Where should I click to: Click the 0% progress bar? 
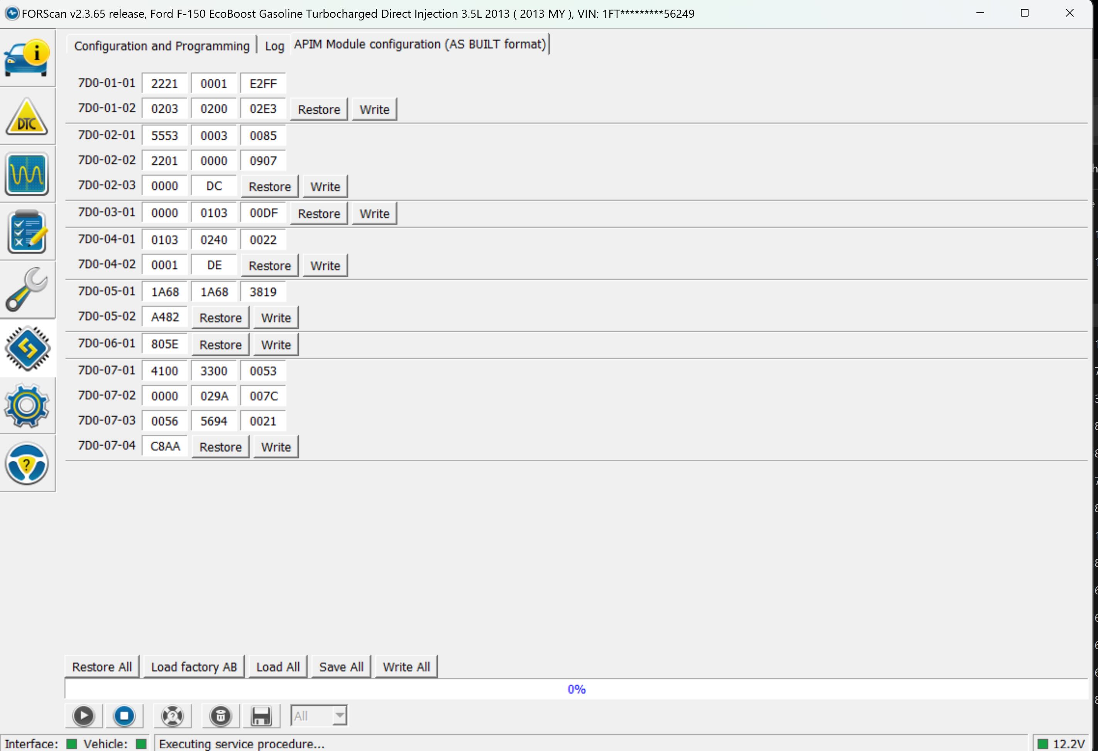point(576,689)
